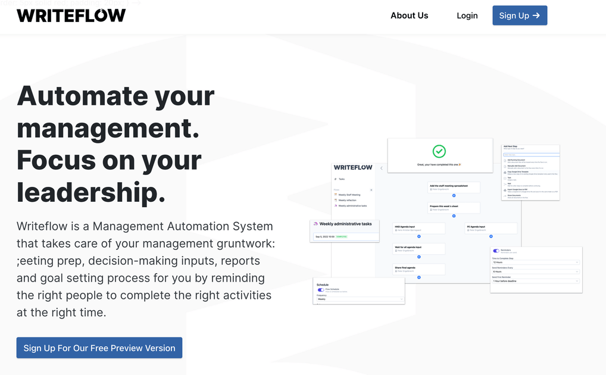Expand the 'Send Reminders Every' dropdown

[535, 271]
